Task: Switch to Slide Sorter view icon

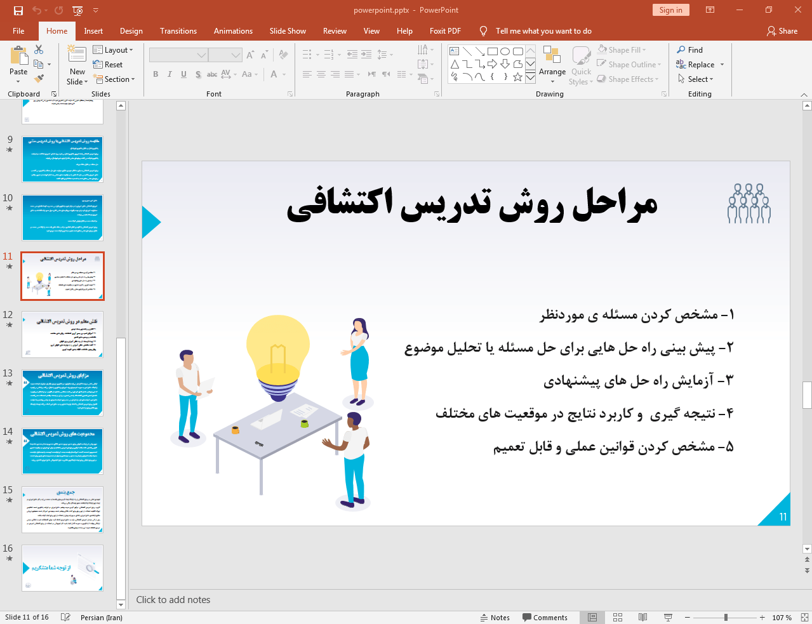Action: (x=618, y=617)
